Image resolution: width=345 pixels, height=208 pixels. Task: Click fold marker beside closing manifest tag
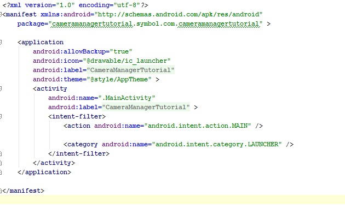tap(1, 191)
